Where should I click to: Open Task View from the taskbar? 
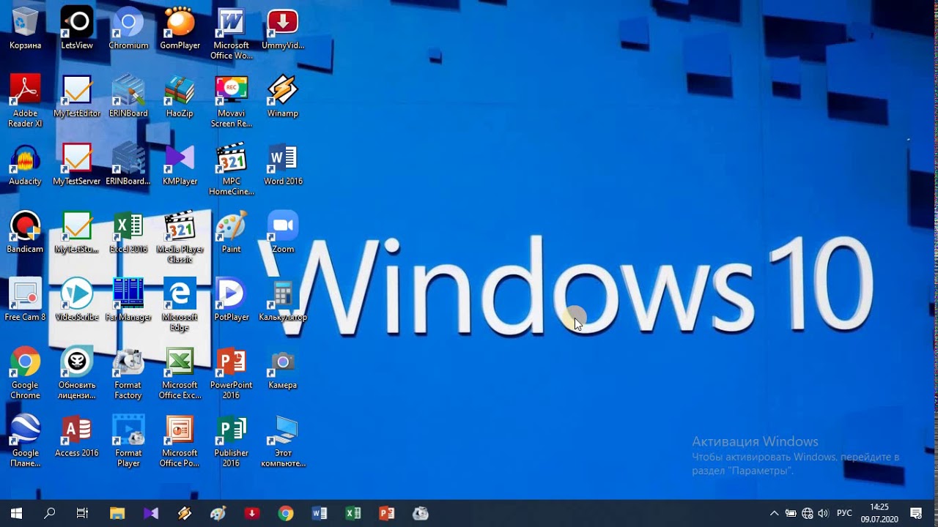point(82,513)
